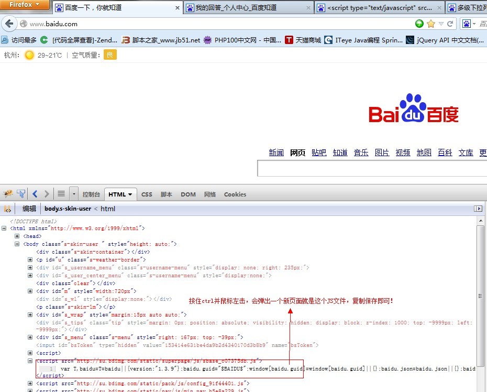This screenshot has width=487, height=392.
Task: Click the Baidu logo image
Action: [414, 109]
